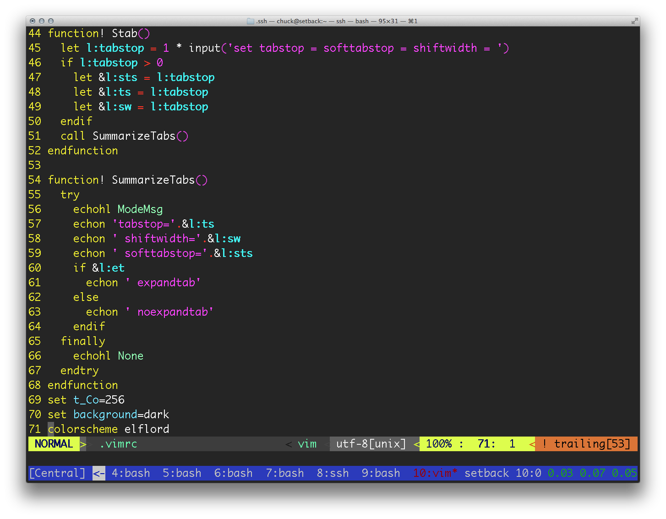Select tmux window 6:bash
Image resolution: width=666 pixels, height=519 pixels.
click(x=234, y=473)
